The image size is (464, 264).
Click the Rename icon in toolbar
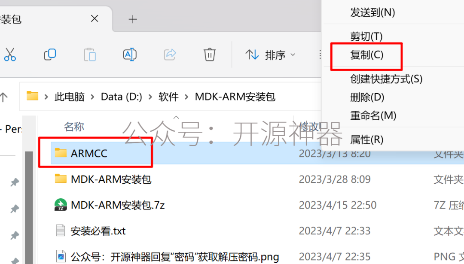tap(130, 55)
